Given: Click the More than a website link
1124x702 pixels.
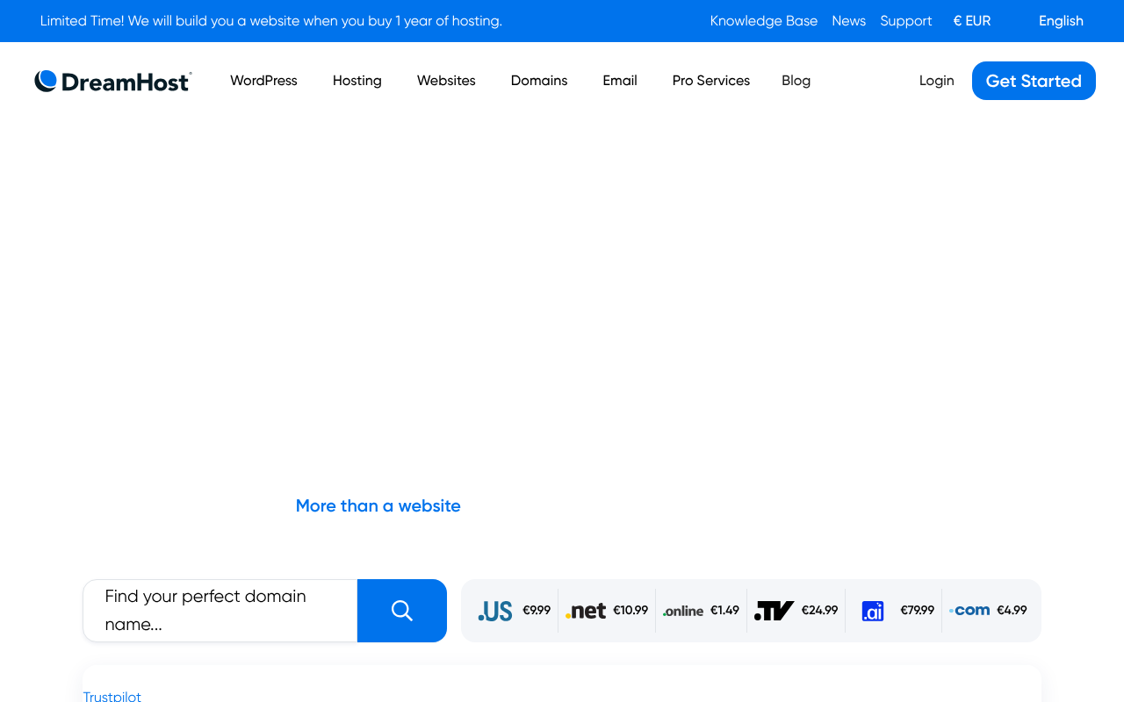Looking at the screenshot, I should click(x=378, y=505).
